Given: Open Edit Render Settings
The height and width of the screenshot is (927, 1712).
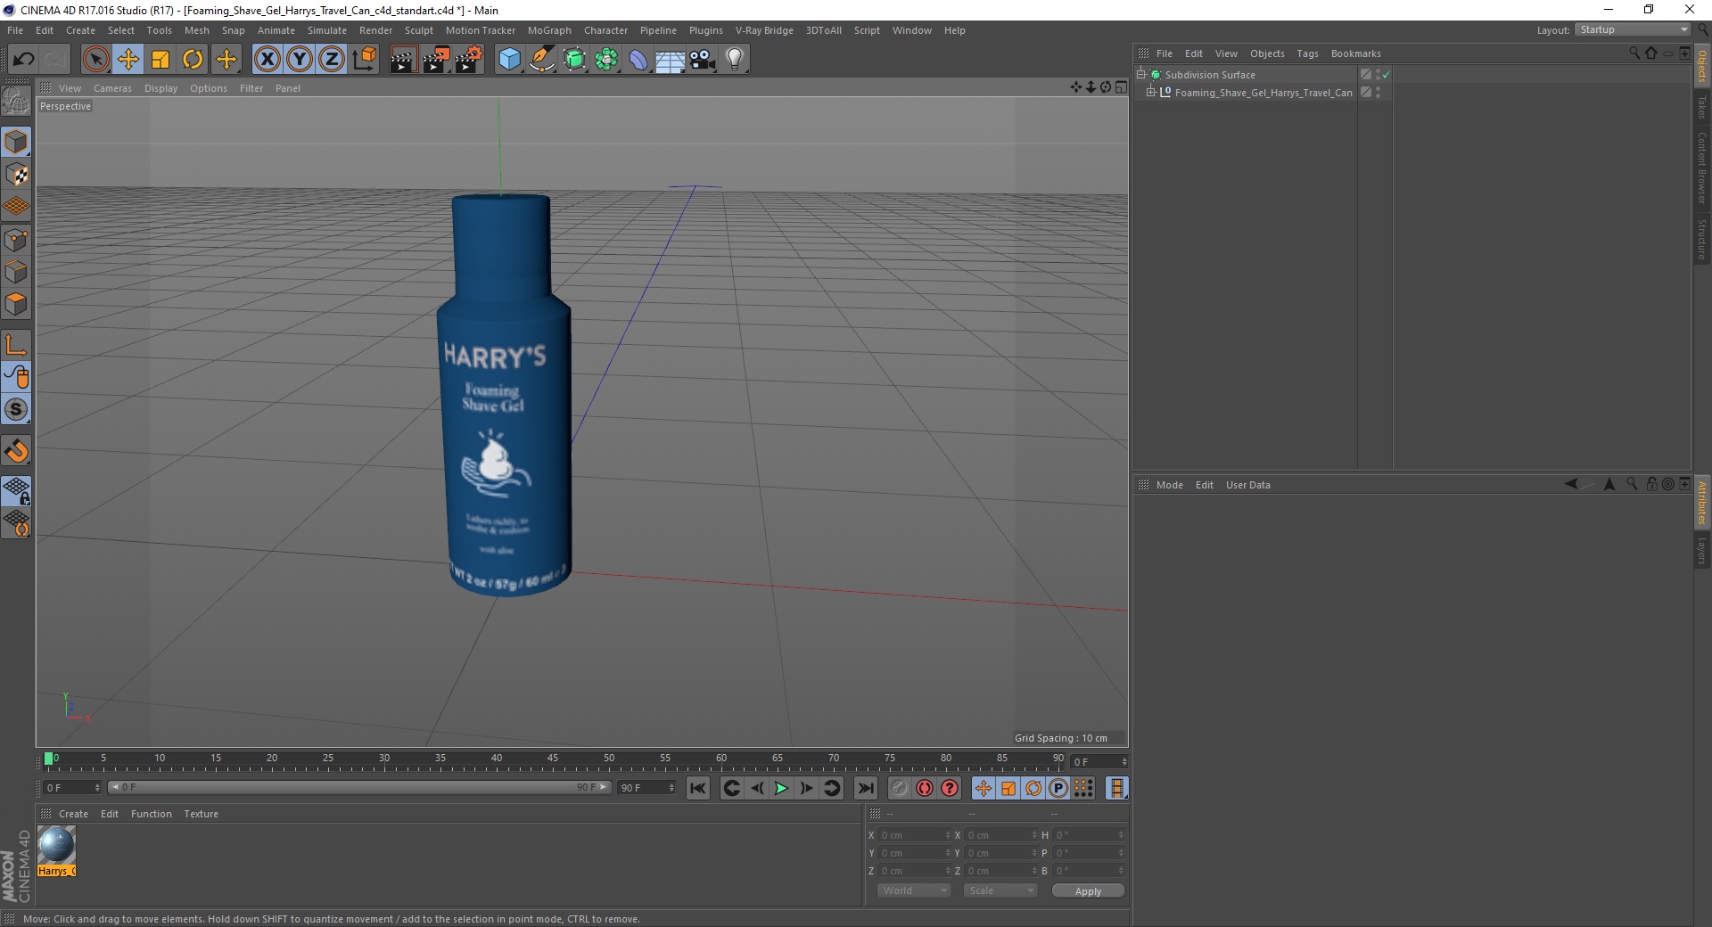Looking at the screenshot, I should pos(469,60).
